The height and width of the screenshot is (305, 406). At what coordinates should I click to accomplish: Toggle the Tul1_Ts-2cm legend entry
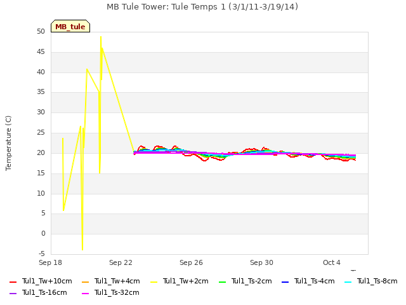click(x=246, y=281)
